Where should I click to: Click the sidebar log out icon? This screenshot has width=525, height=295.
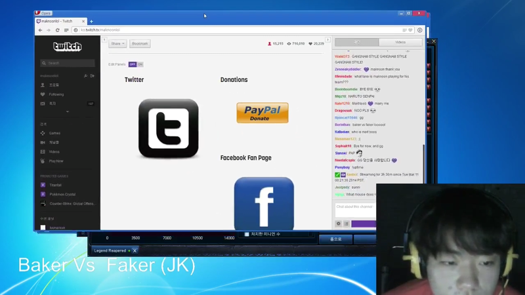(x=93, y=76)
